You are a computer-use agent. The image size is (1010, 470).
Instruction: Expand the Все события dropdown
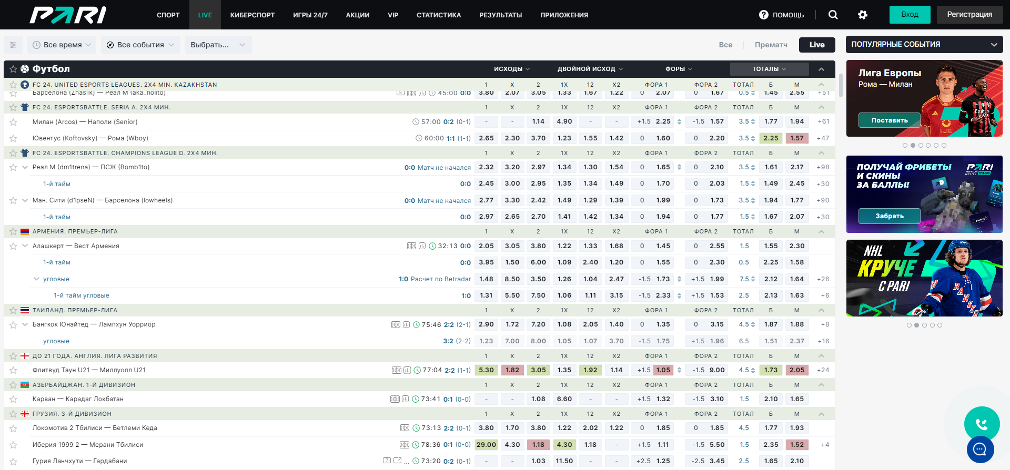[x=140, y=45]
